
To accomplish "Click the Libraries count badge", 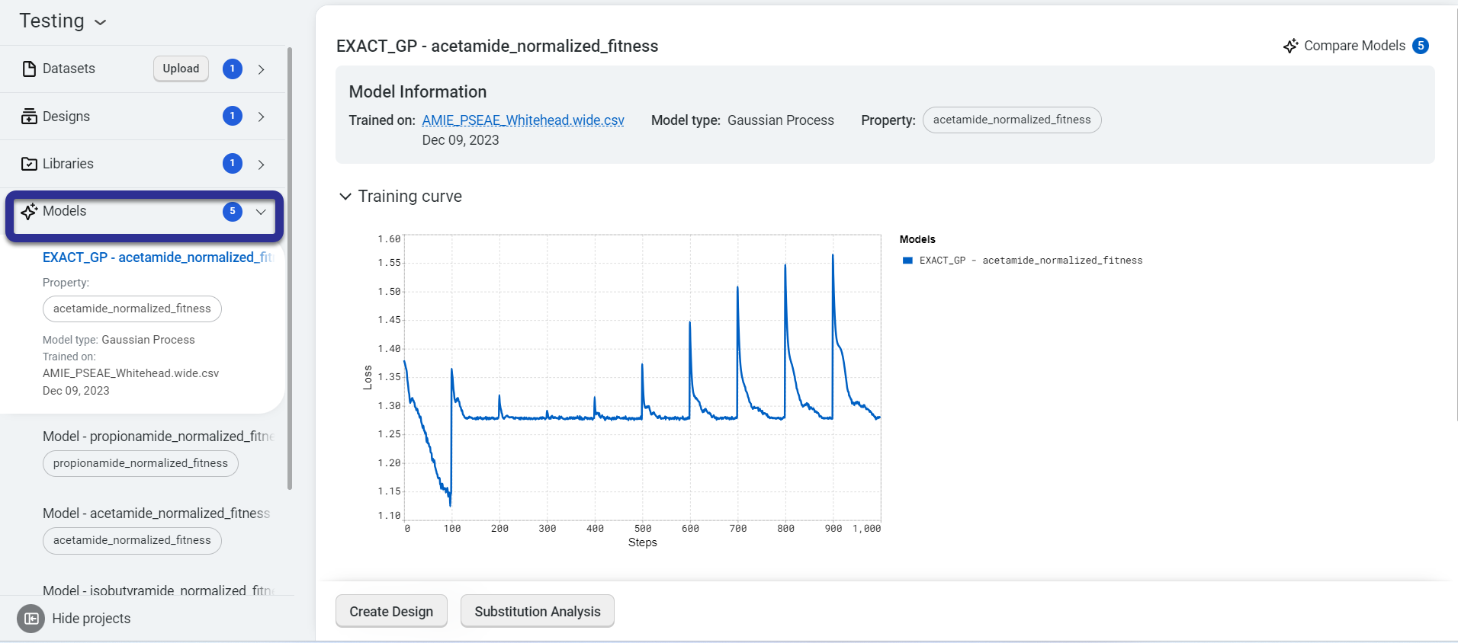I will tap(233, 163).
